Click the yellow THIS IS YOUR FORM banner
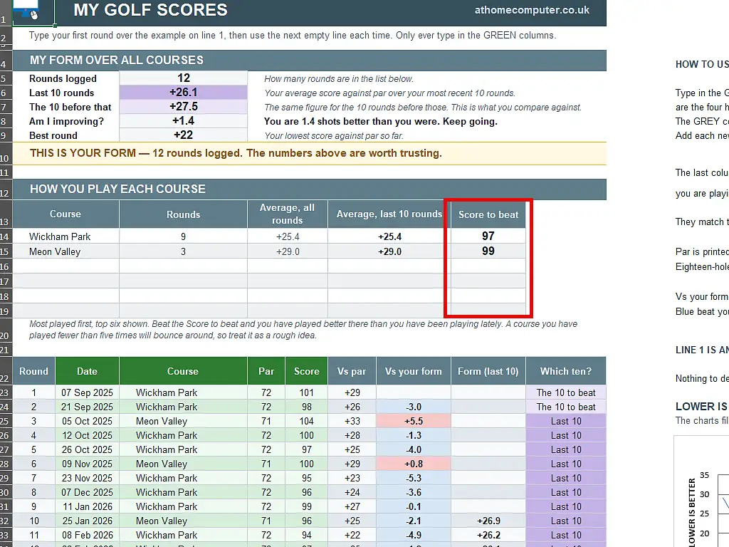The height and width of the screenshot is (547, 729). point(310,154)
